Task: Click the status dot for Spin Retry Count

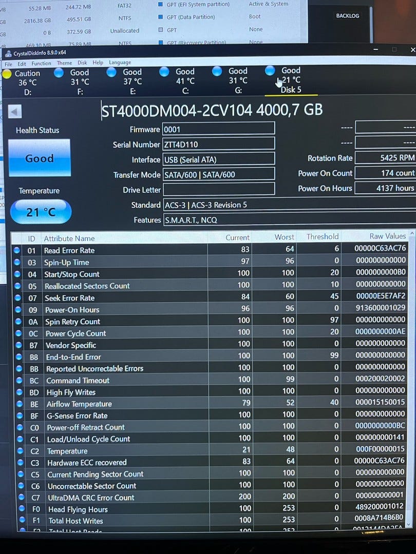Action: pos(18,322)
